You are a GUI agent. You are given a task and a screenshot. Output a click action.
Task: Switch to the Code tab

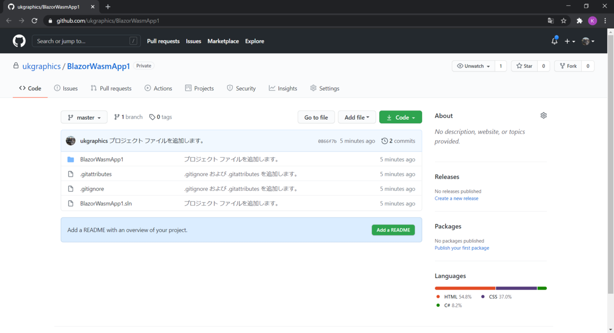(30, 88)
